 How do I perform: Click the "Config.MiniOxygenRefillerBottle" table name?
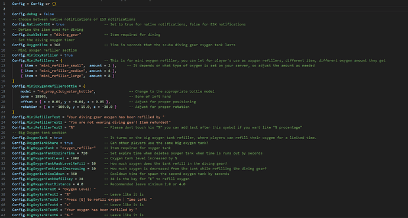pyautogui.click(x=44, y=86)
